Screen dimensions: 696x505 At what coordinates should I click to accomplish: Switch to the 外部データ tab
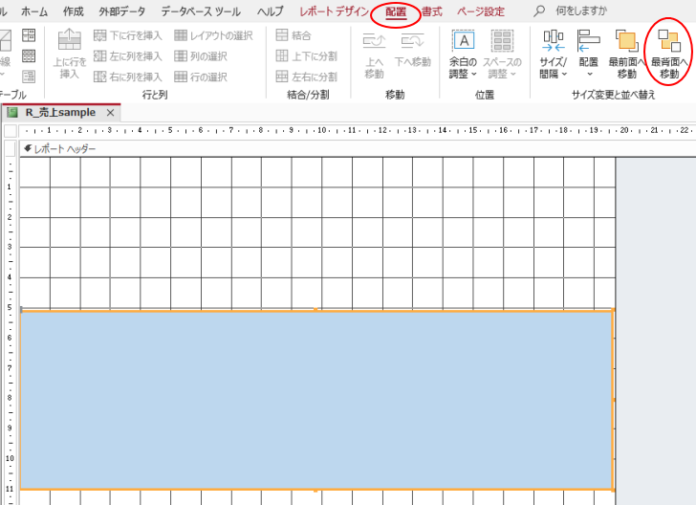[x=122, y=11]
